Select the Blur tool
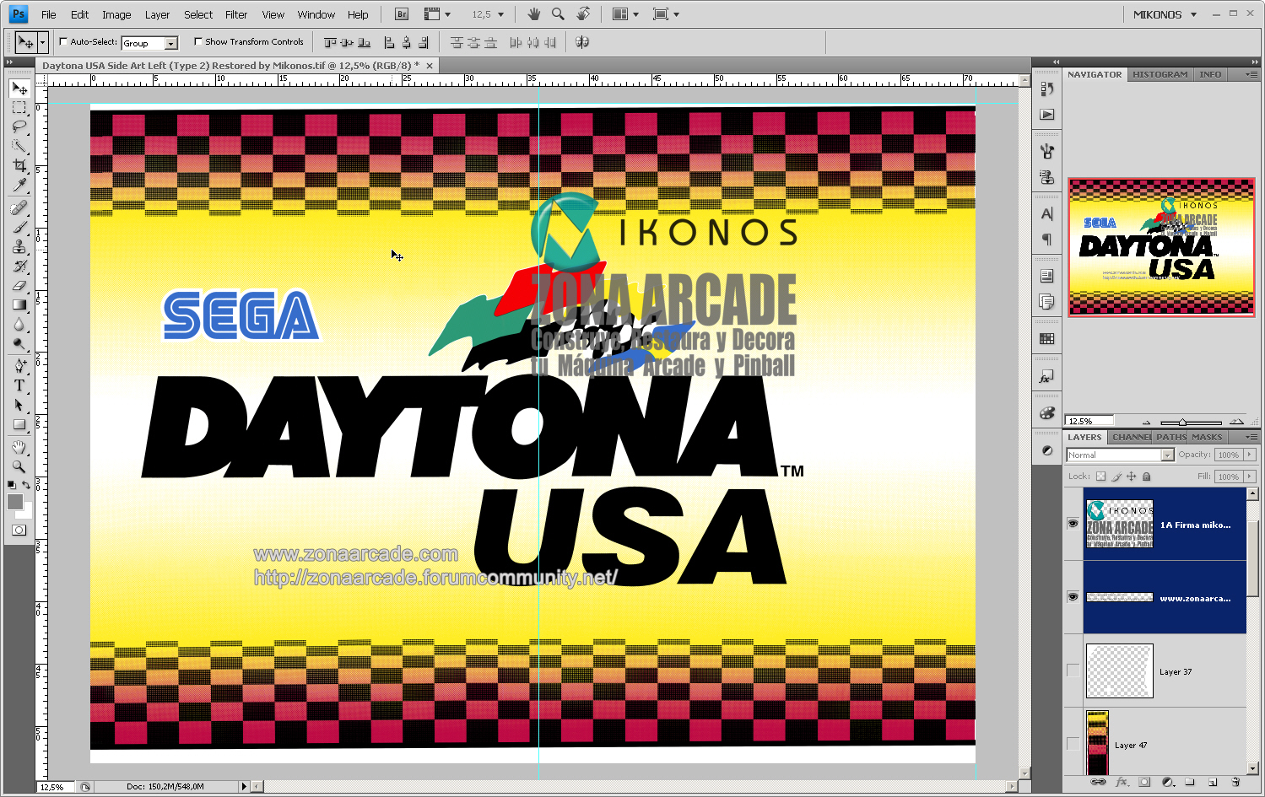This screenshot has width=1265, height=797. [19, 325]
